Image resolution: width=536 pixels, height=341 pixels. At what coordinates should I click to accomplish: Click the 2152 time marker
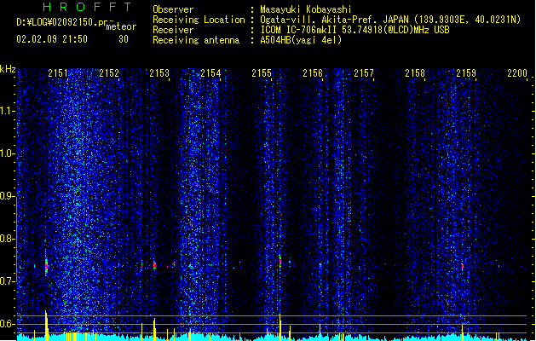pos(109,72)
